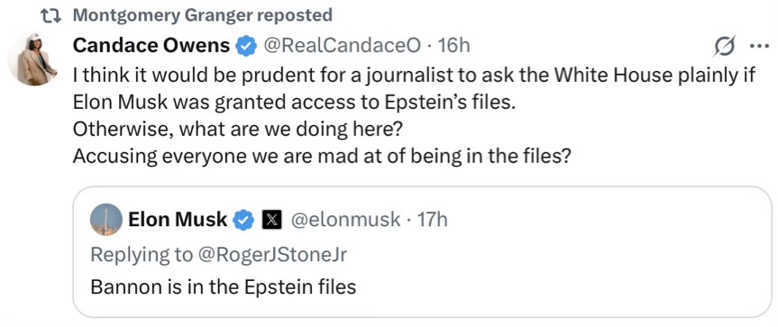The image size is (778, 327).
Task: Click the 'Replying to' label in the quoted post
Action: pyautogui.click(x=141, y=254)
